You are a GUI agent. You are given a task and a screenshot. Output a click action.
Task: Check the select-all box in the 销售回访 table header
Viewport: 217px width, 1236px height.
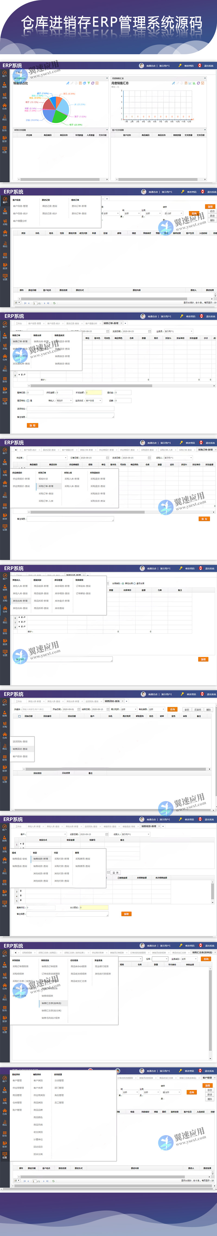pyautogui.click(x=19, y=716)
